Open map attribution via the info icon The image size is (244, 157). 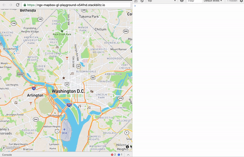(127, 146)
